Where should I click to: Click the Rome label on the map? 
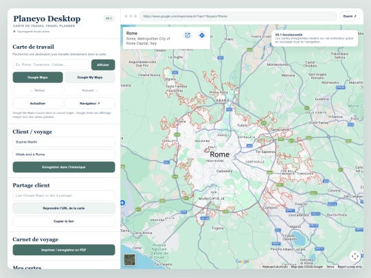(220, 154)
